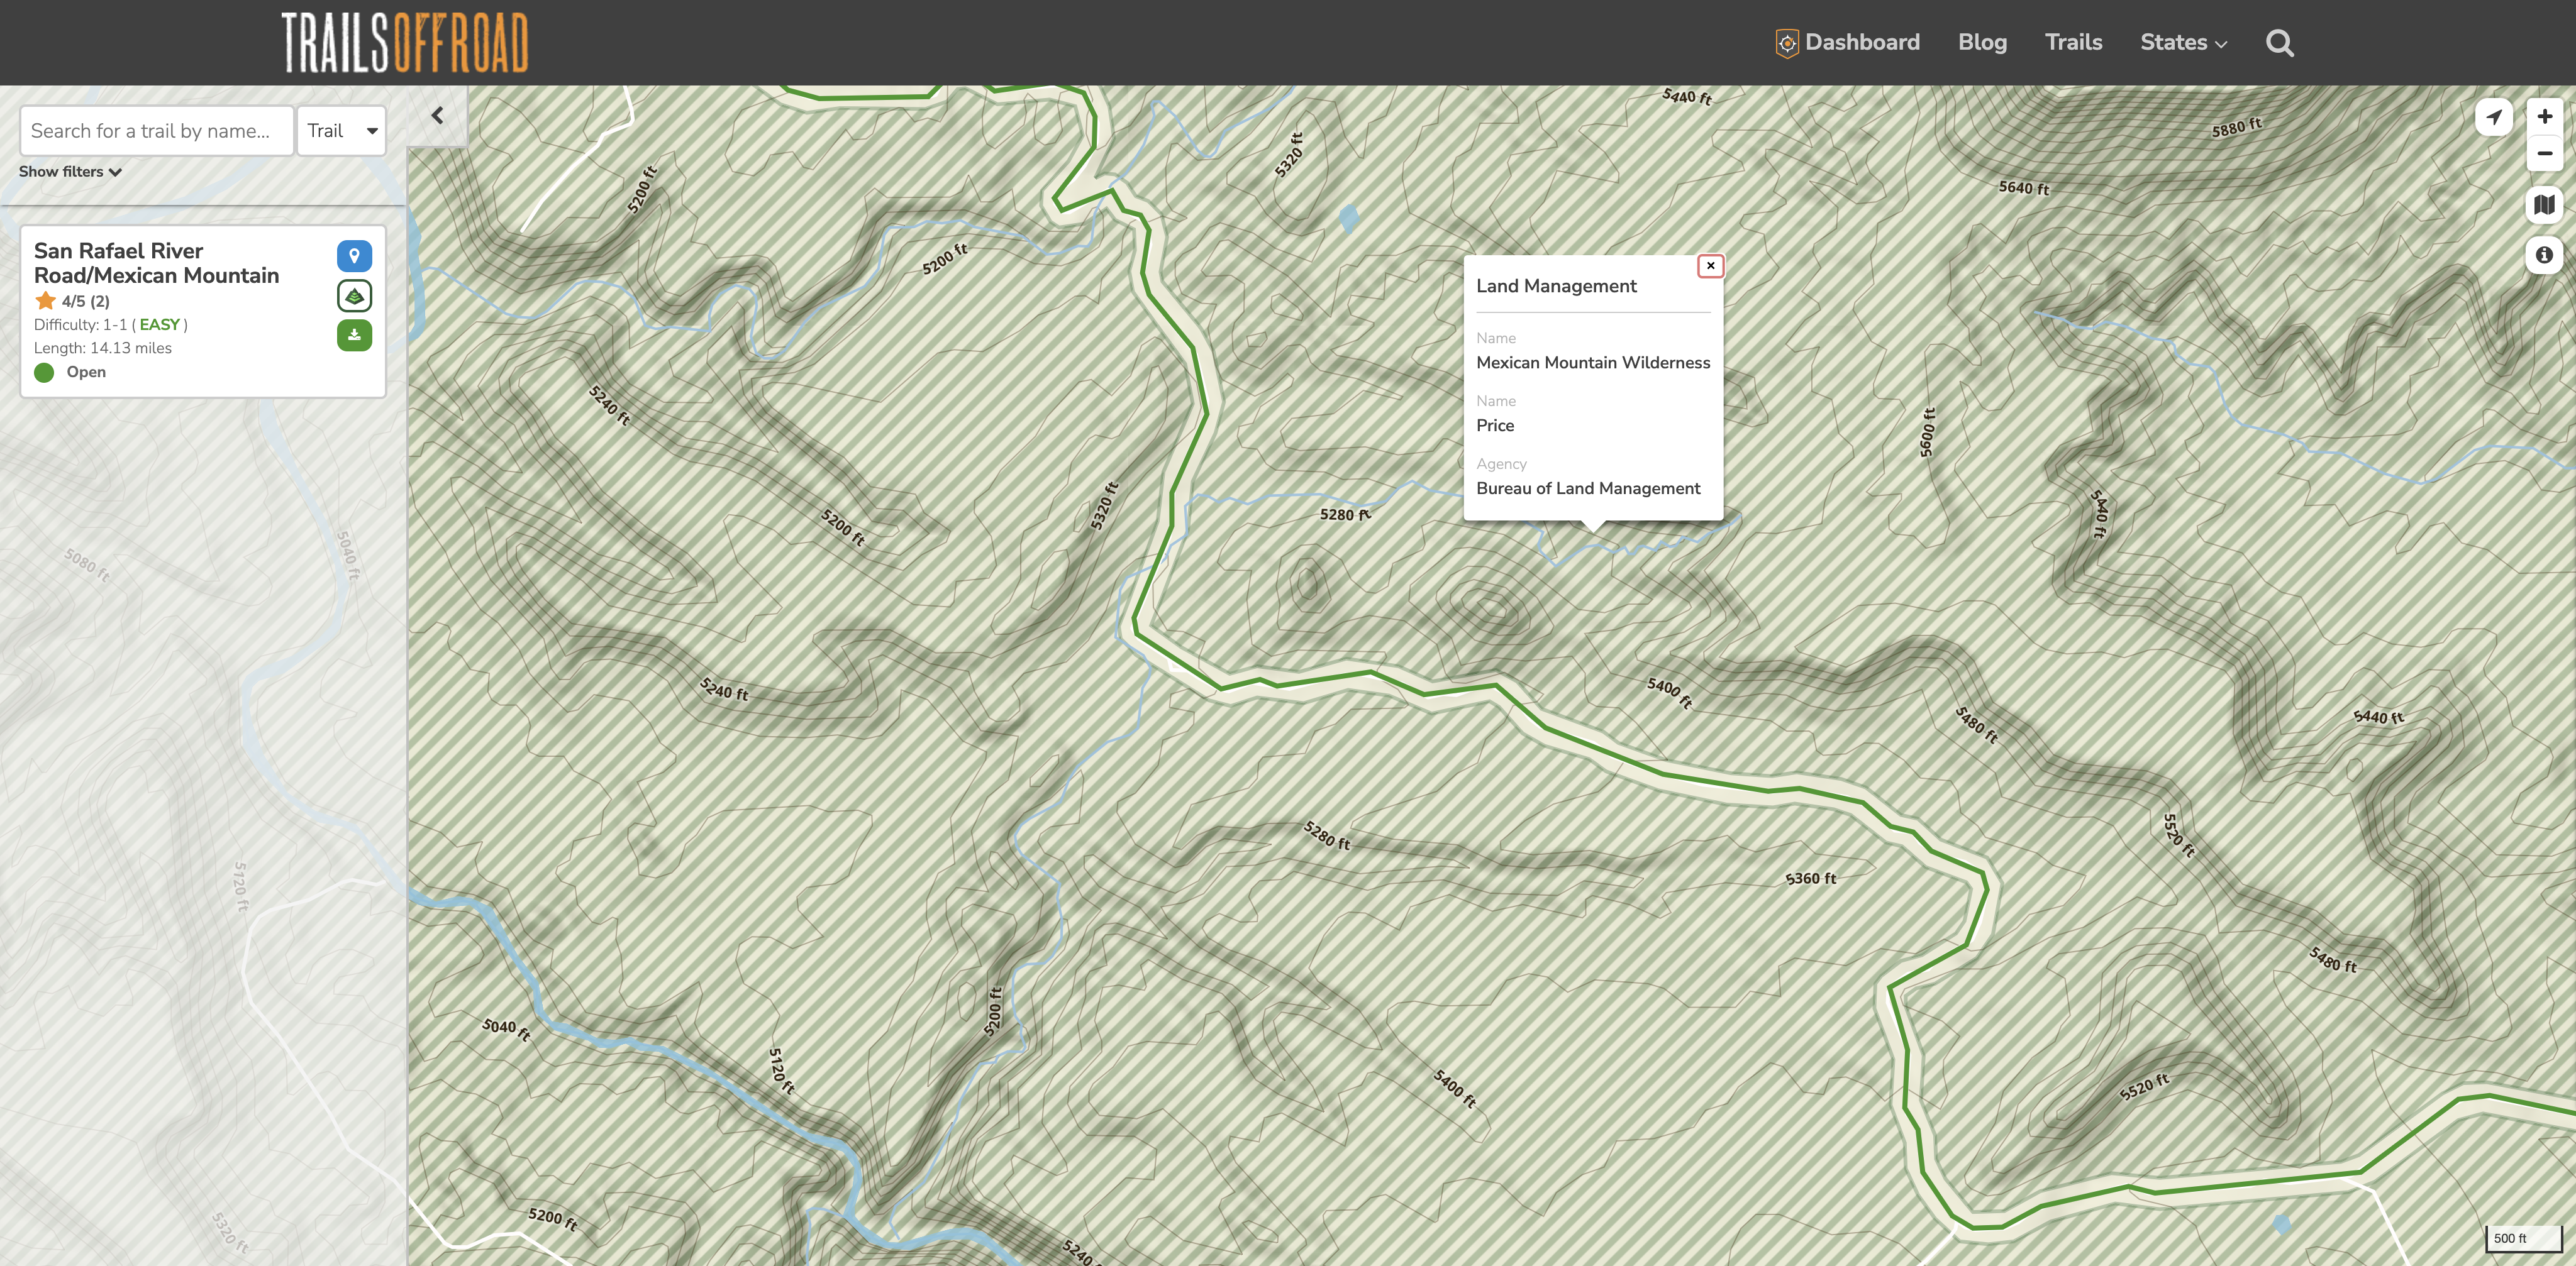Expand the States dropdown menu
This screenshot has height=1266, width=2576.
click(2183, 42)
